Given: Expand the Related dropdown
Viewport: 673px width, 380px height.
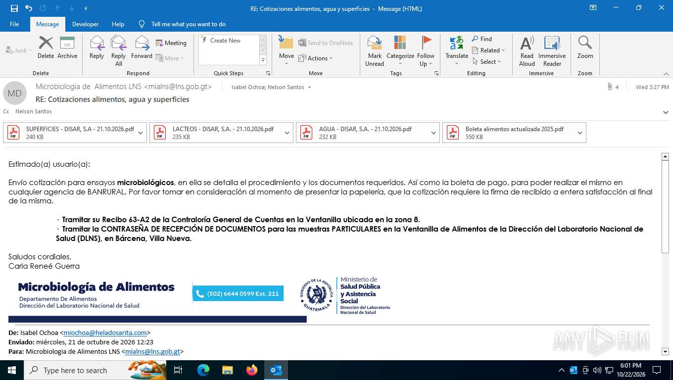Looking at the screenshot, I should click(x=488, y=50).
